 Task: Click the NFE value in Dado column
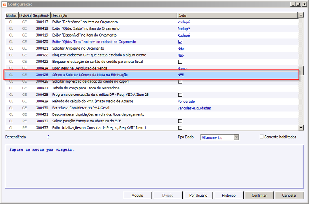pyautogui.click(x=180, y=75)
